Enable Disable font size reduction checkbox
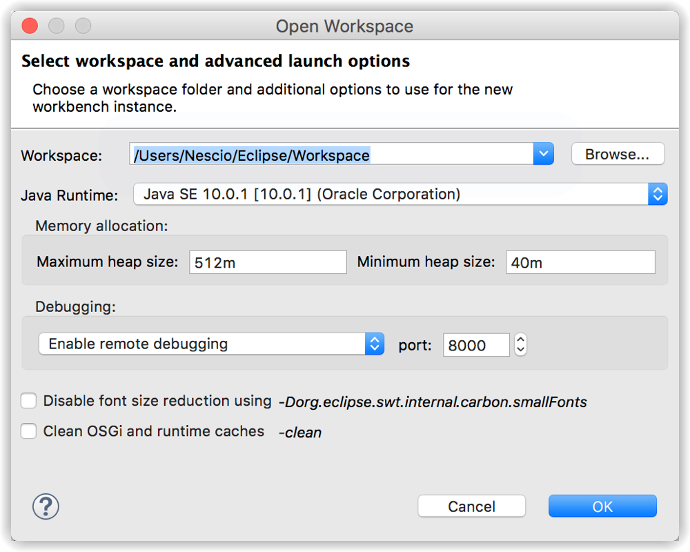This screenshot has height=552, width=690. coord(28,401)
